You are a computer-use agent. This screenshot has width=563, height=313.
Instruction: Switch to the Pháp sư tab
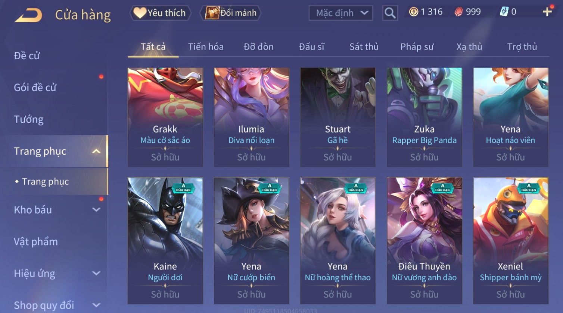point(417,47)
